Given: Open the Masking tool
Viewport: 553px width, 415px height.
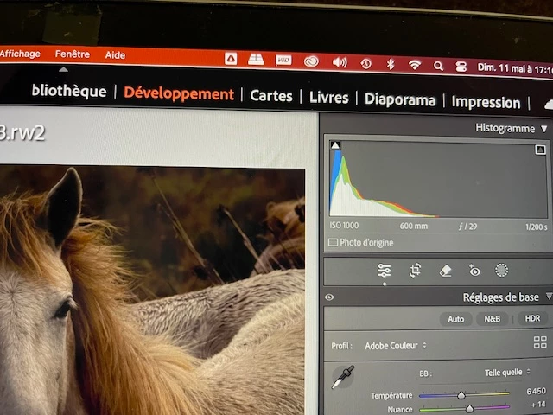Looking at the screenshot, I should pyautogui.click(x=501, y=271).
